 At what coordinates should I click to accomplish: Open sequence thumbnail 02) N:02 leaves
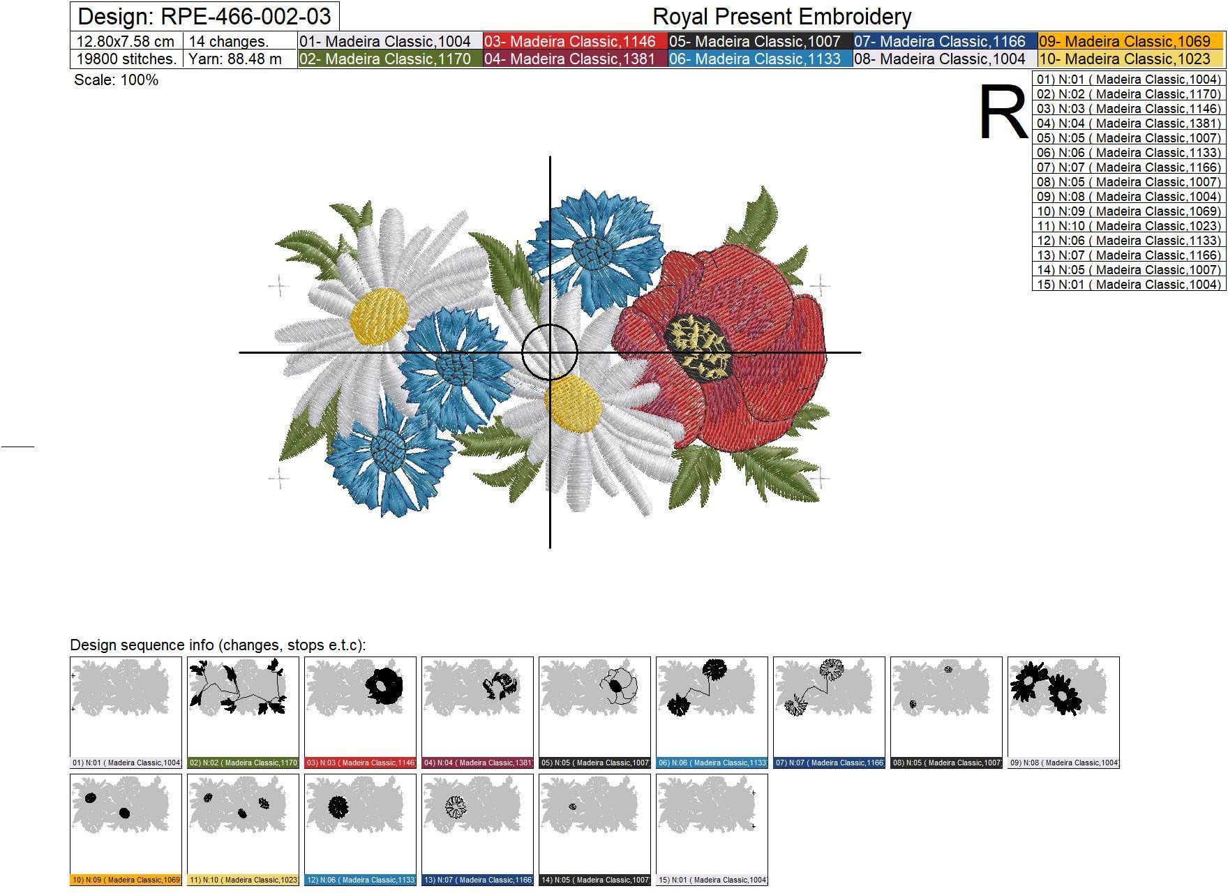pyautogui.click(x=243, y=712)
